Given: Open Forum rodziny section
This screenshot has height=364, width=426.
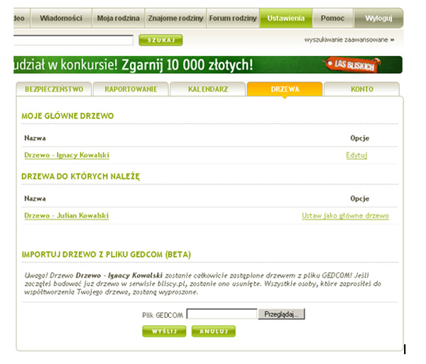Looking at the screenshot, I should 233,18.
